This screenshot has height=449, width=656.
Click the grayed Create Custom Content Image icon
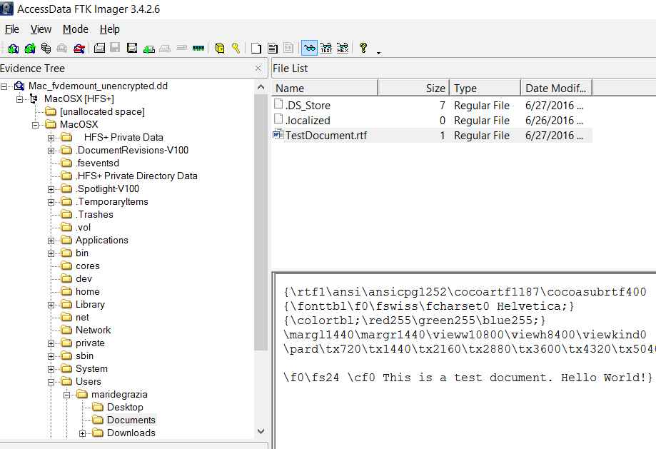166,49
